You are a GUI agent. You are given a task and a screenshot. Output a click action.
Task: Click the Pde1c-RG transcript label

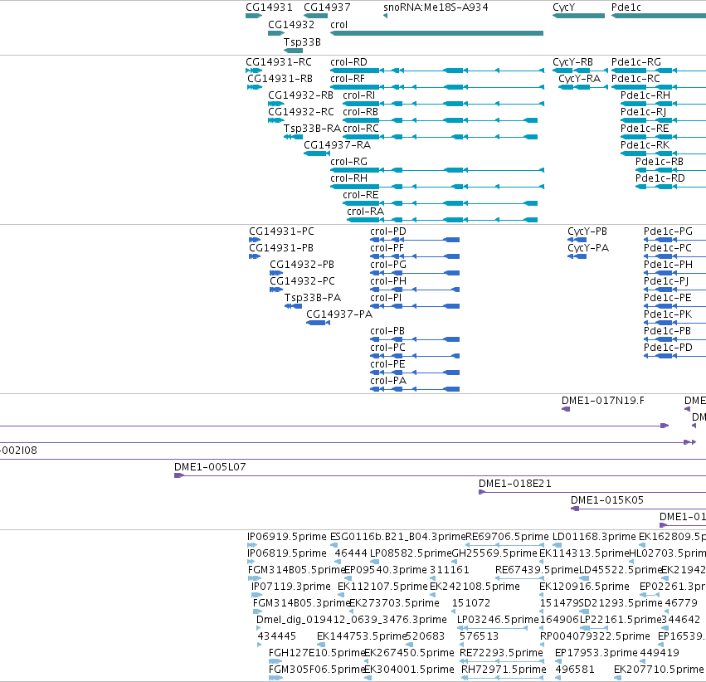point(635,61)
